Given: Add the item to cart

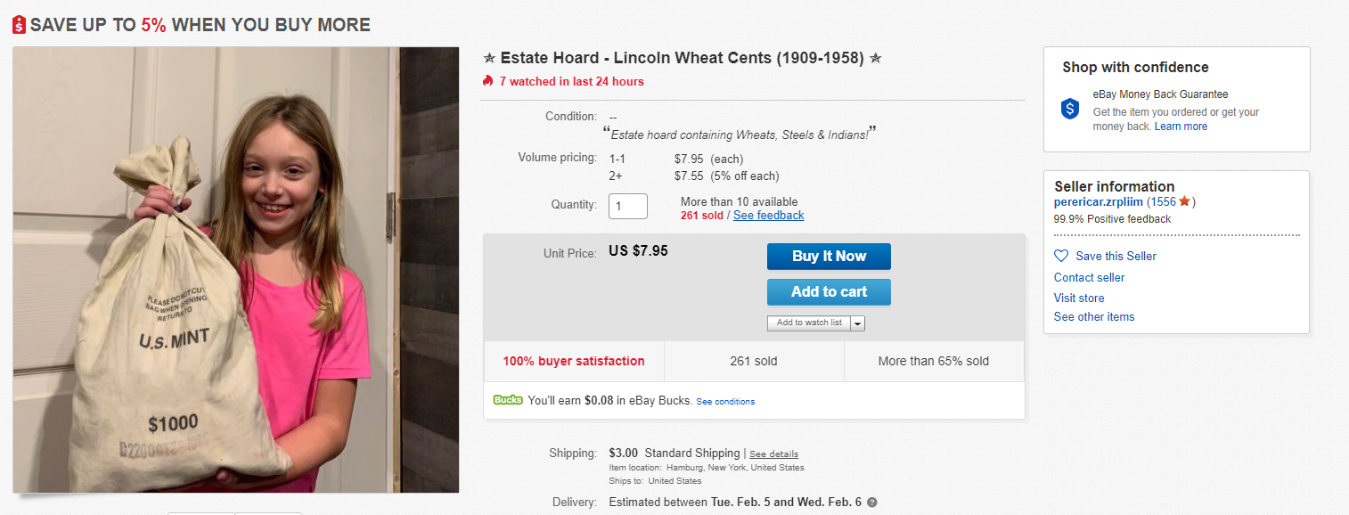Looking at the screenshot, I should (829, 292).
